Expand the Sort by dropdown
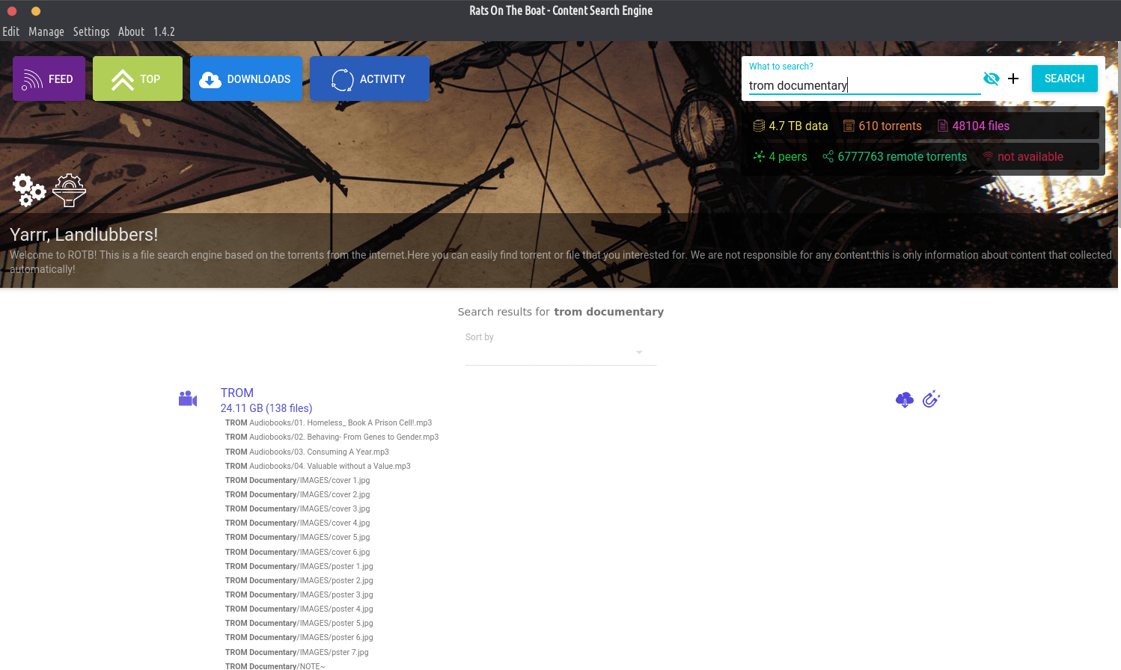1121x670 pixels. coord(560,352)
